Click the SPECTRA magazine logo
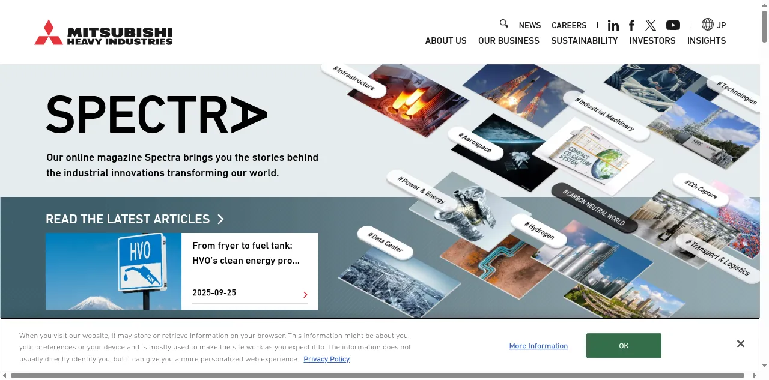The height and width of the screenshot is (380, 769). pyautogui.click(x=156, y=114)
